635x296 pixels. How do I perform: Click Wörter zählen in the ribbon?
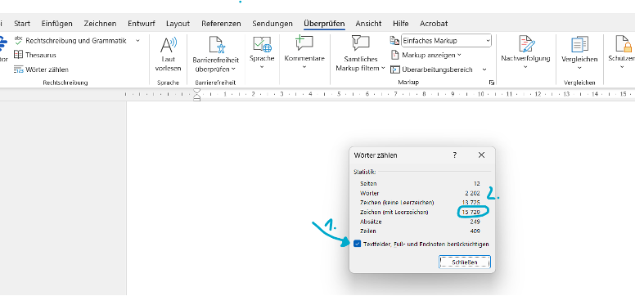tap(41, 70)
